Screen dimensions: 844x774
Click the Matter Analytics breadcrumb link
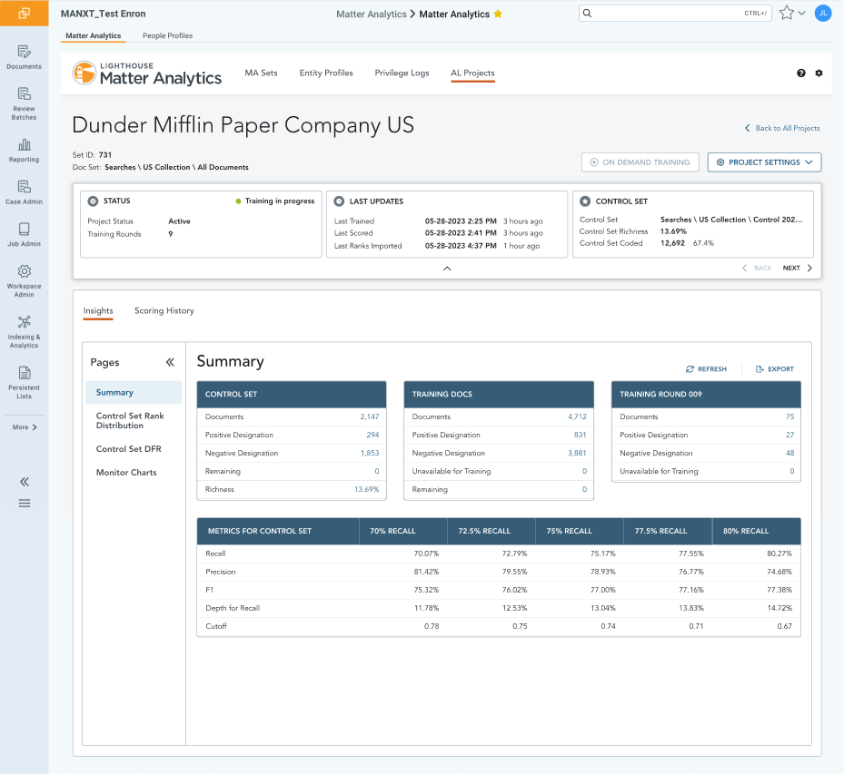point(372,14)
